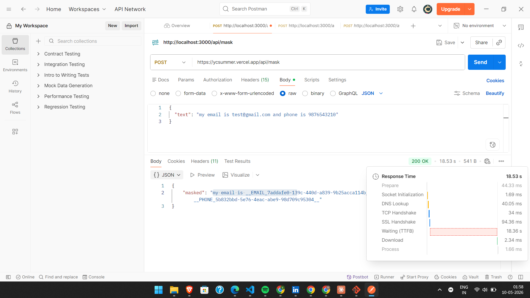Open the No environment selector
The image size is (530, 298).
tap(480, 26)
